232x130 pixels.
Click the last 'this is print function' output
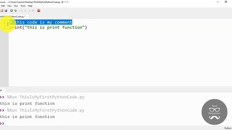point(28,117)
